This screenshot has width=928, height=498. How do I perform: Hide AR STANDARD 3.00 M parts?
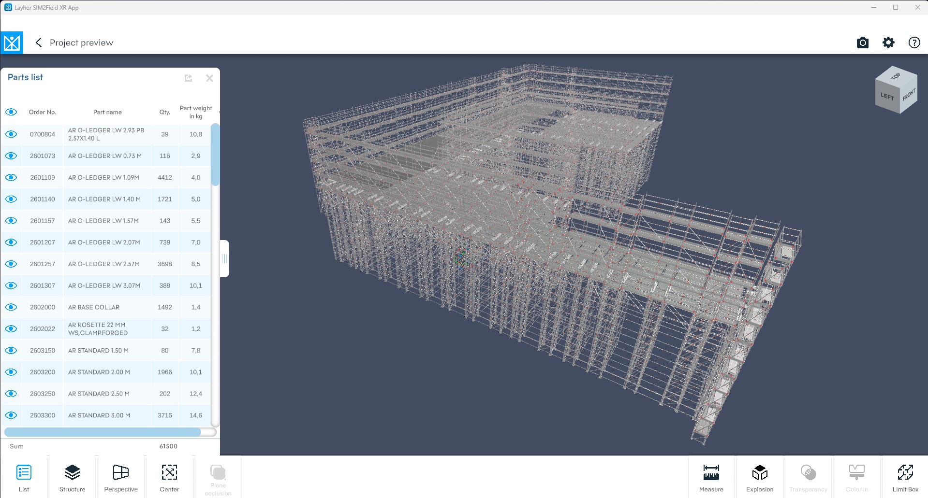(11, 415)
